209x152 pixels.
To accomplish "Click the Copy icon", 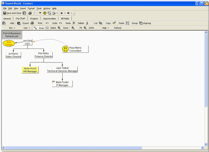I will (x=101, y=23).
